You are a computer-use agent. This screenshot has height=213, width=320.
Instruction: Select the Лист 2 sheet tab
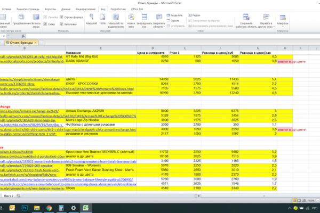pyautogui.click(x=9, y=196)
